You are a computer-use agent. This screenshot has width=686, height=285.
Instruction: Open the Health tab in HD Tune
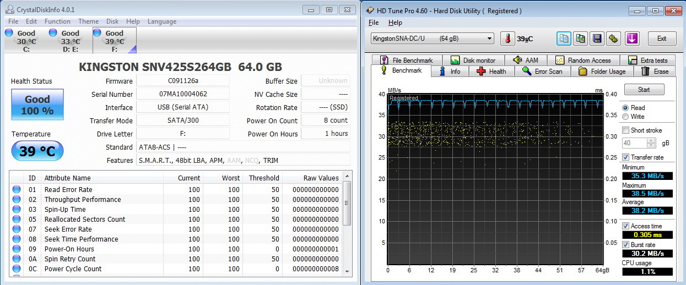(491, 72)
